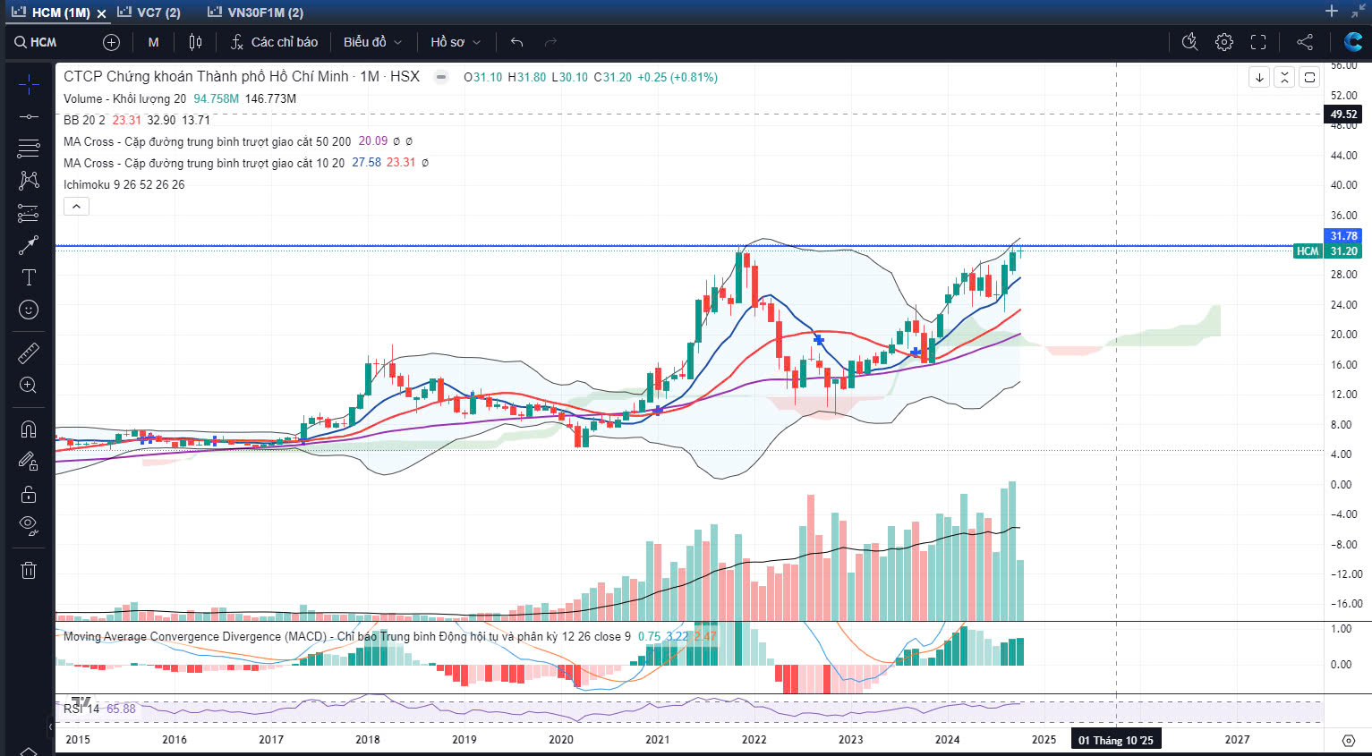Select the ruler measure tool
Image resolution: width=1372 pixels, height=756 pixels.
click(x=29, y=353)
